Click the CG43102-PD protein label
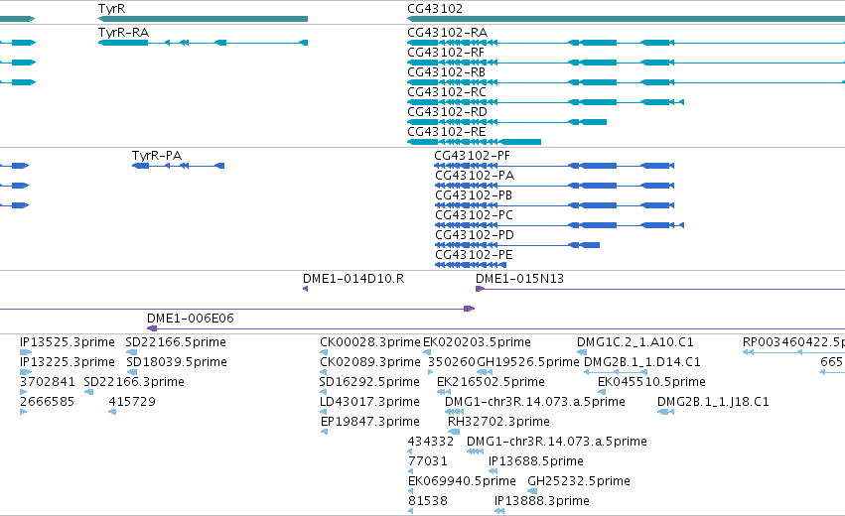 click(x=475, y=235)
